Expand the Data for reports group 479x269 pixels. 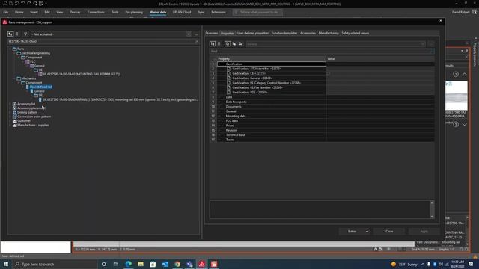coord(219,102)
